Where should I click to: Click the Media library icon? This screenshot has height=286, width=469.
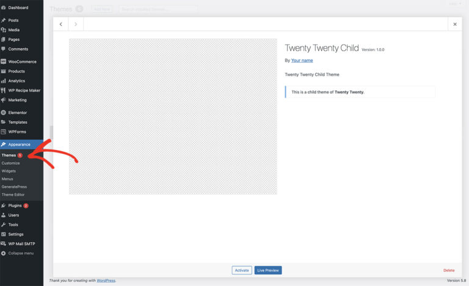(x=4, y=30)
